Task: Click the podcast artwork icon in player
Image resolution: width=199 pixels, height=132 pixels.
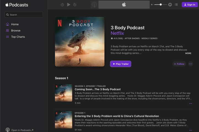Action: tap(94, 5)
